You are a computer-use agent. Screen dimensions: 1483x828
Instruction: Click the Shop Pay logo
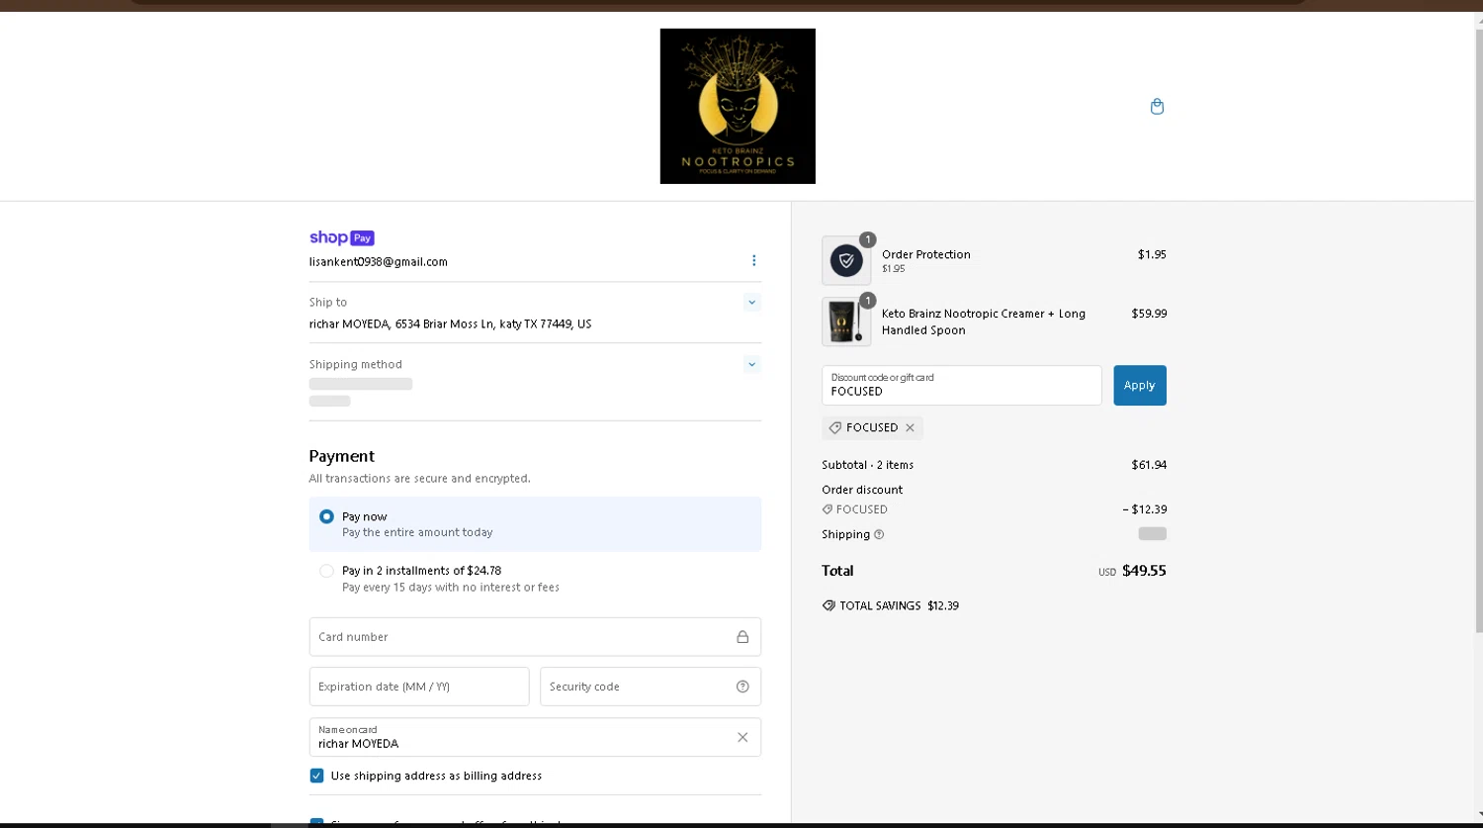click(341, 237)
